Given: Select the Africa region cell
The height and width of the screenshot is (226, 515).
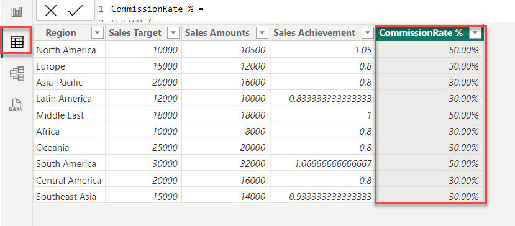Looking at the screenshot, I should pyautogui.click(x=70, y=132).
